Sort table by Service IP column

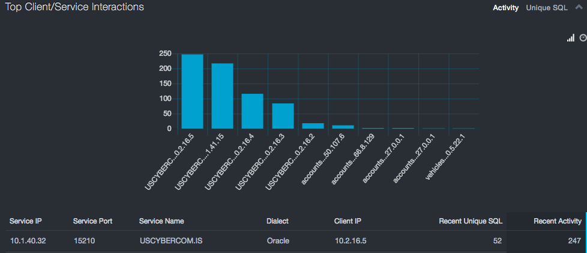tap(26, 221)
